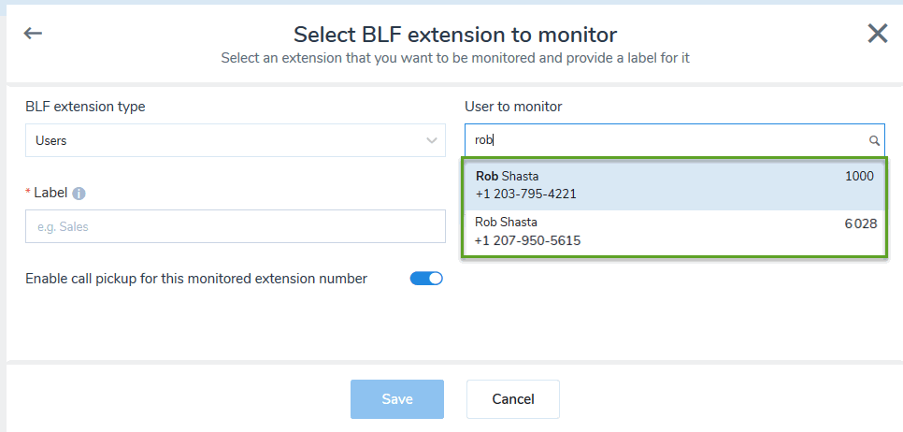The width and height of the screenshot is (903, 432).
Task: Click the magnifier icon in User to monitor
Action: point(874,140)
